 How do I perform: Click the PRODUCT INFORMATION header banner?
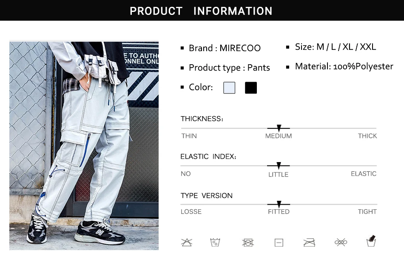click(202, 10)
